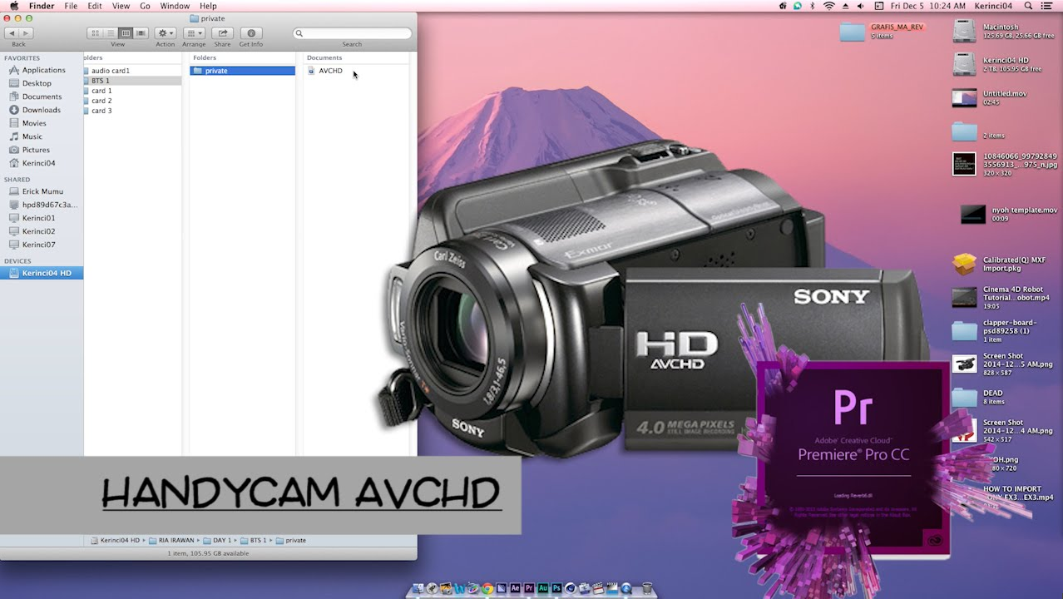Open Spotlight search icon
This screenshot has height=599, width=1063.
(1028, 6)
